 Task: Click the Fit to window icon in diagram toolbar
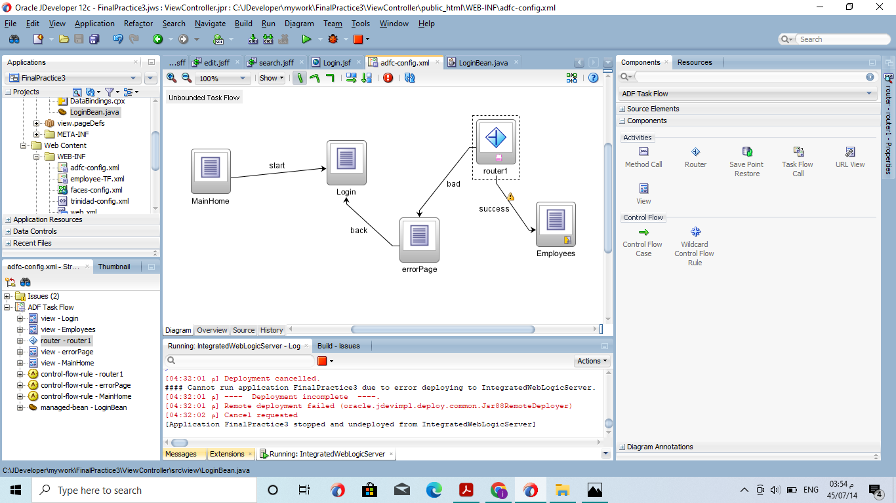click(572, 78)
